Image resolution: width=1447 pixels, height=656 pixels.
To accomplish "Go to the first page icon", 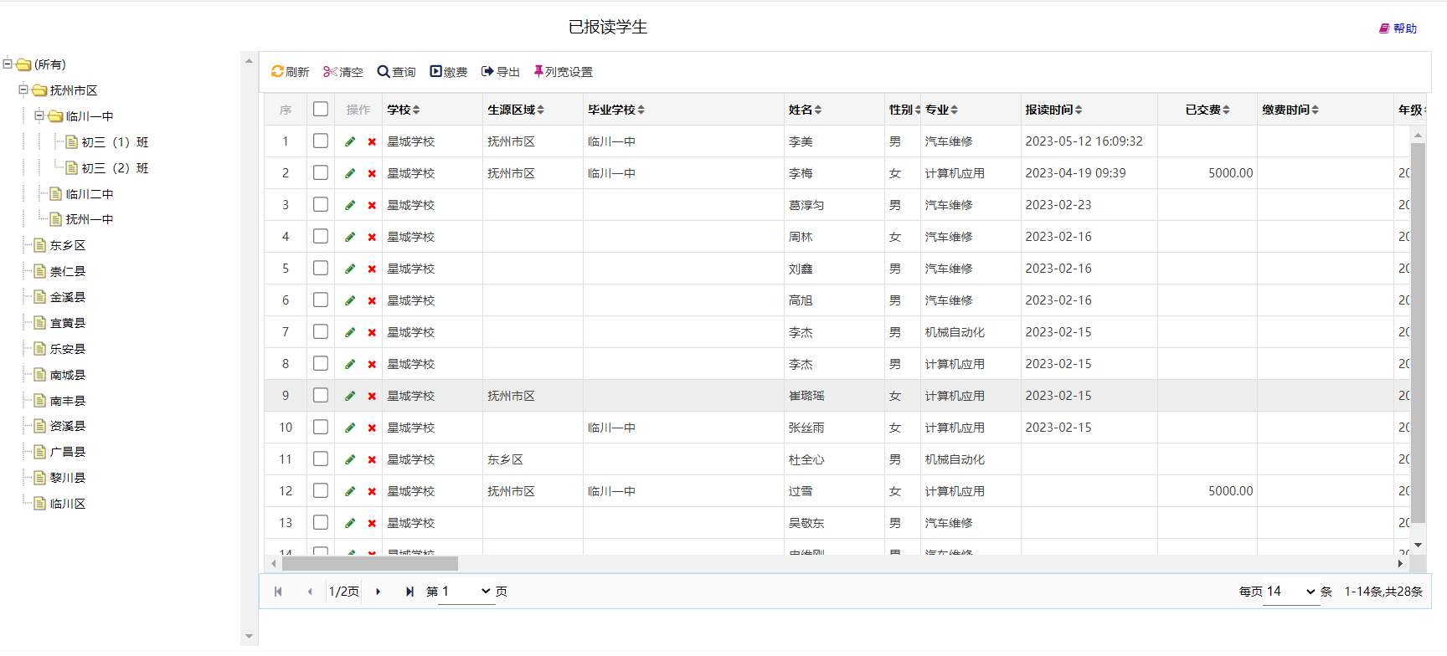I will pos(278,592).
